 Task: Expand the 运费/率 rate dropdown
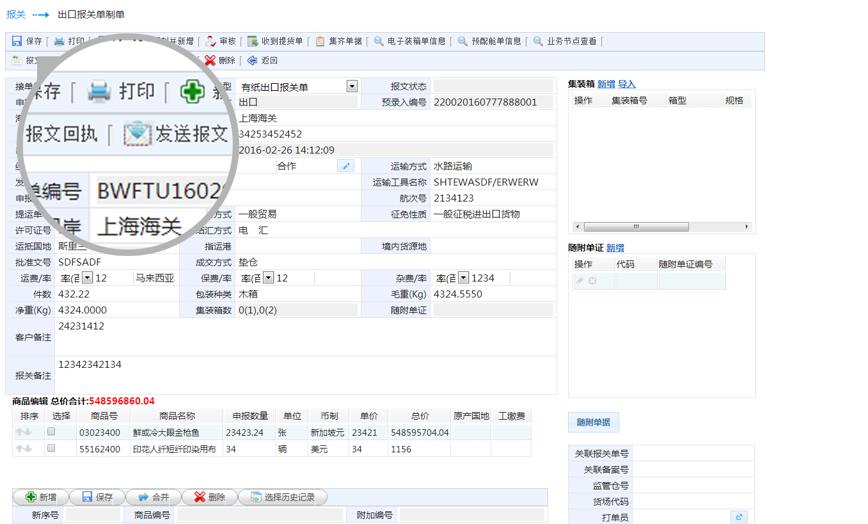click(88, 278)
